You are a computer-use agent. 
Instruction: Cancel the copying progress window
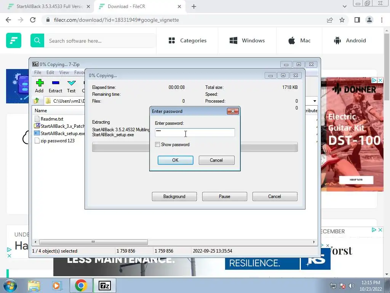(x=275, y=196)
